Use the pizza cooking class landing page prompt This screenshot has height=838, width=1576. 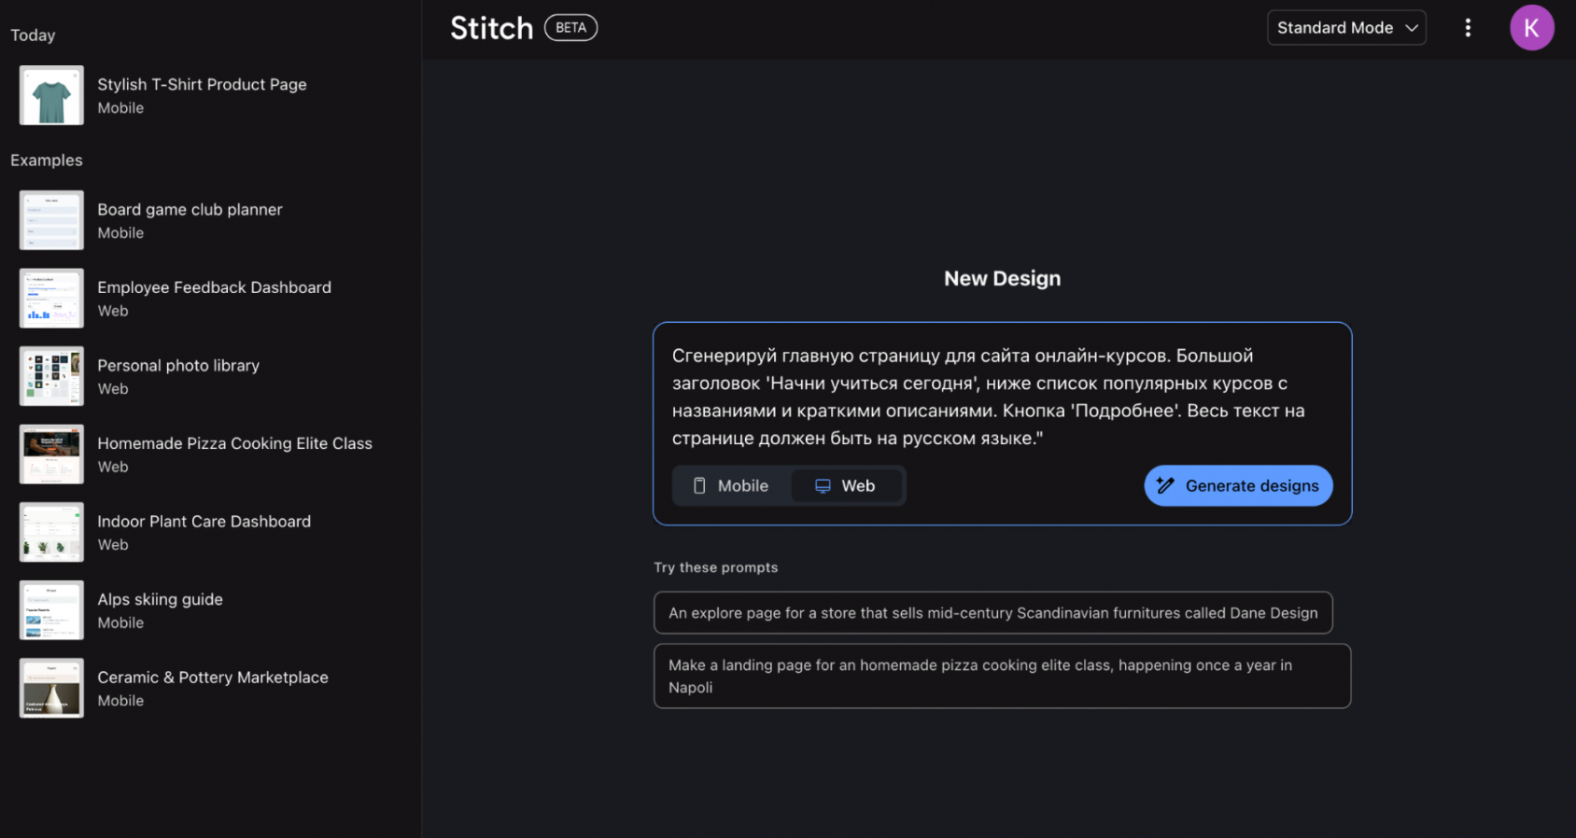pyautogui.click(x=1002, y=676)
